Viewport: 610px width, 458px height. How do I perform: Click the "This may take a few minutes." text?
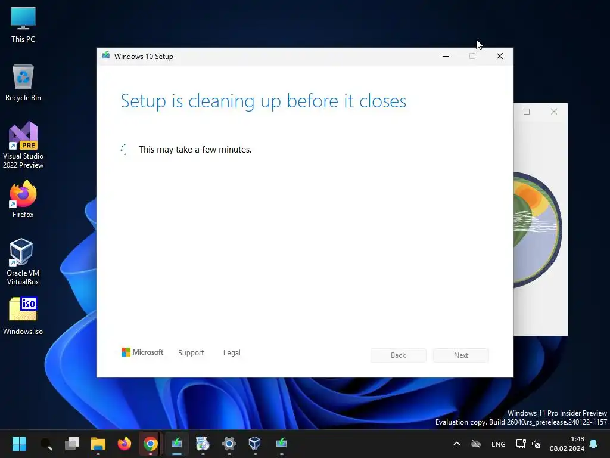click(195, 150)
